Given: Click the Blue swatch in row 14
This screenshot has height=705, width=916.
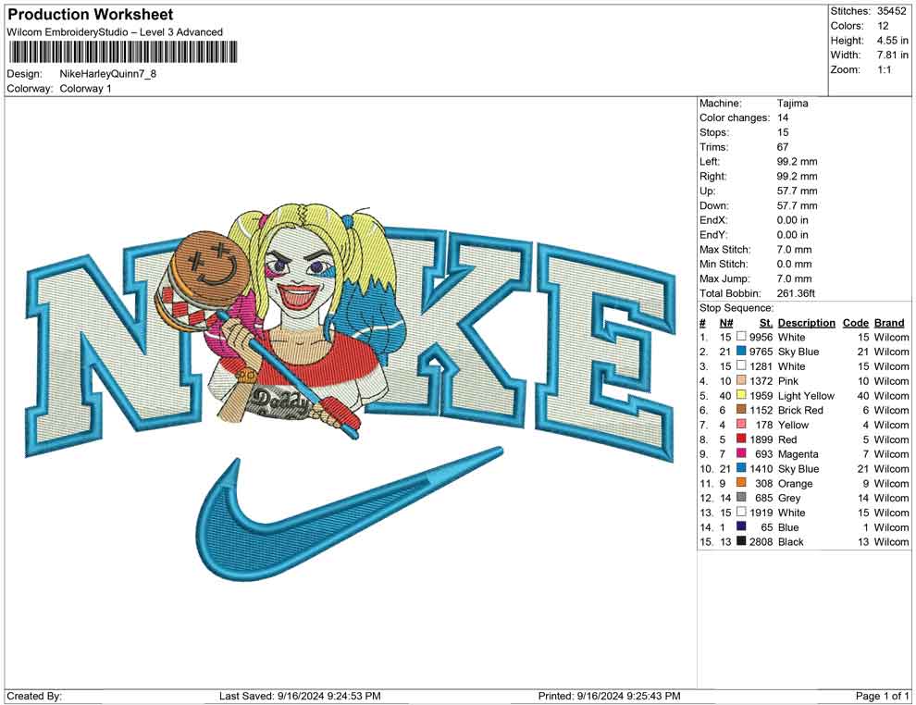Looking at the screenshot, I should (740, 526).
